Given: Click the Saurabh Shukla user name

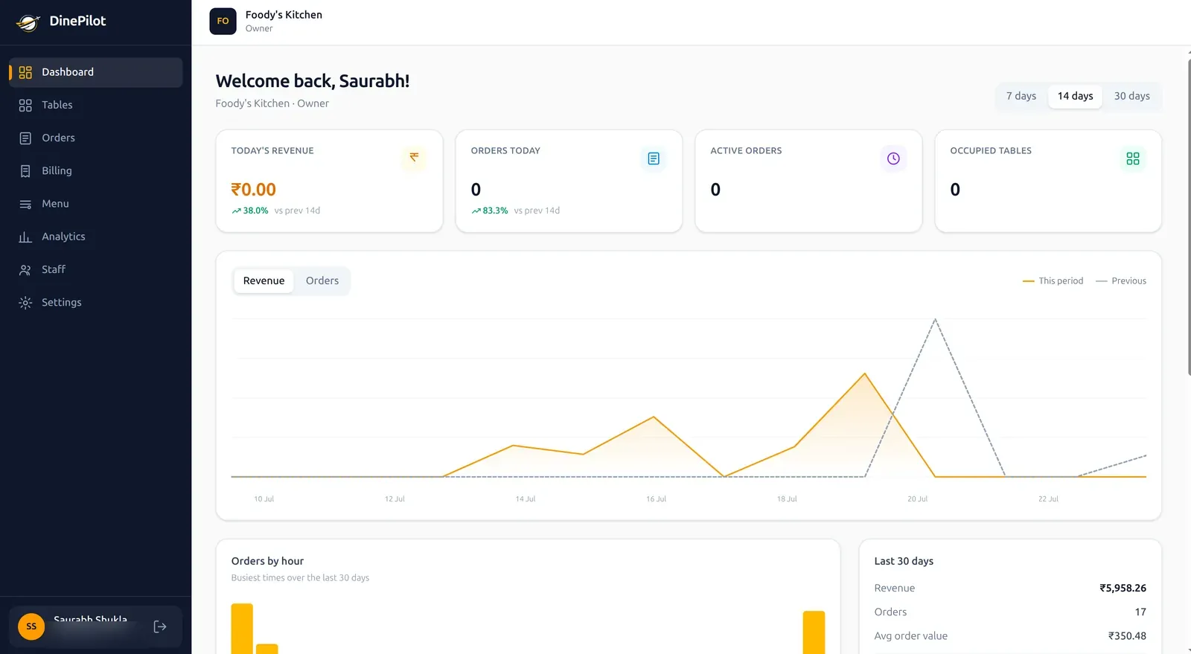Looking at the screenshot, I should [90, 619].
